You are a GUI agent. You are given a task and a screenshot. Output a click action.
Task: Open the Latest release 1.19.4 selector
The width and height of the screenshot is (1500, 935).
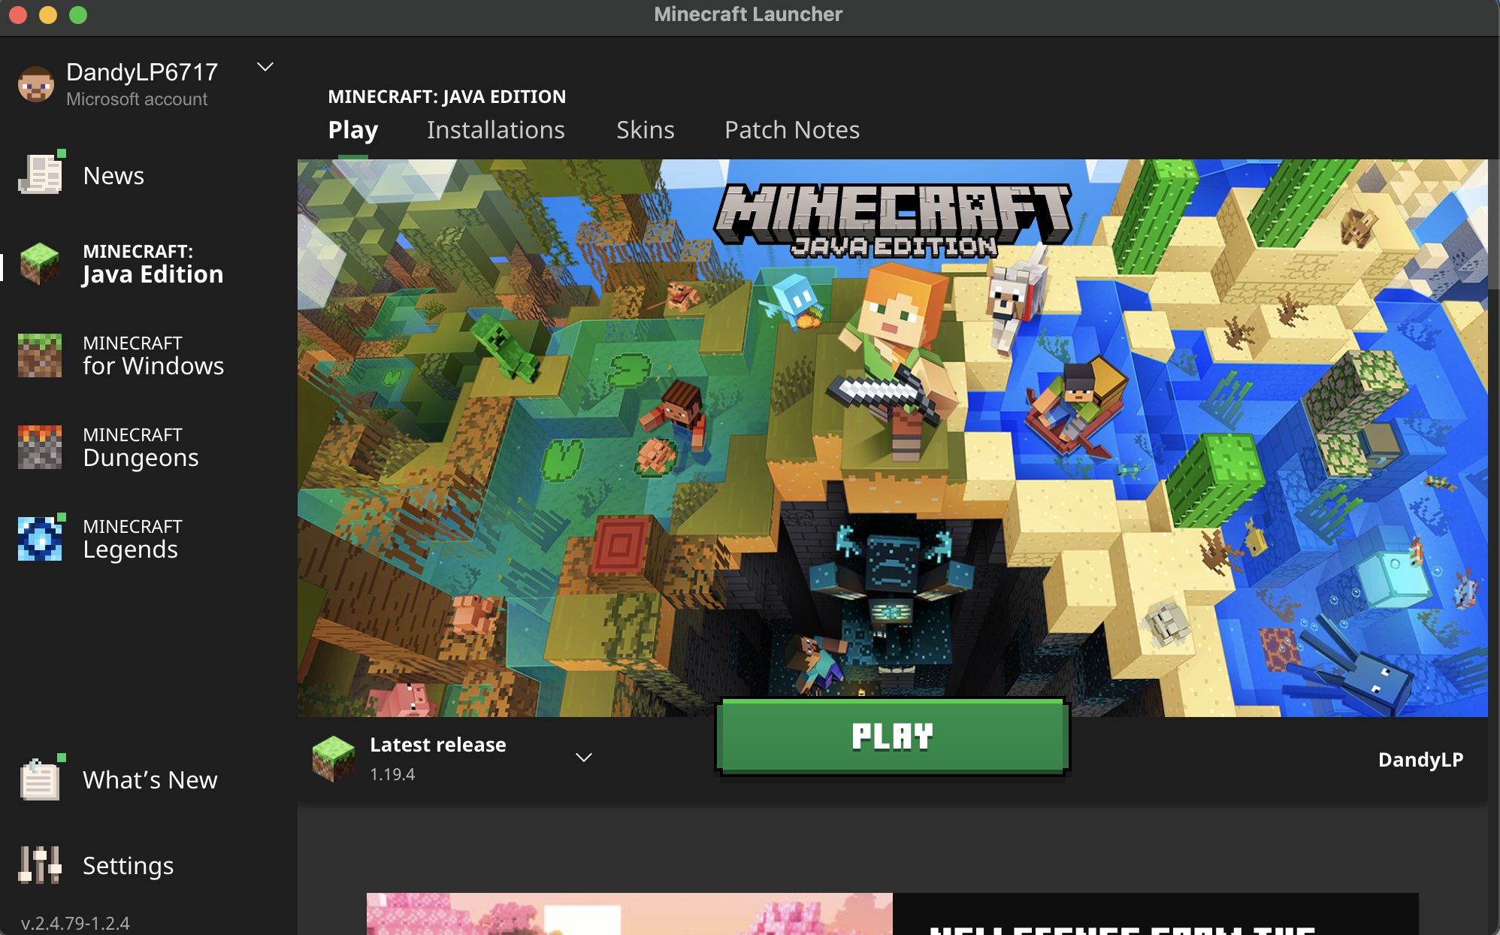click(438, 758)
